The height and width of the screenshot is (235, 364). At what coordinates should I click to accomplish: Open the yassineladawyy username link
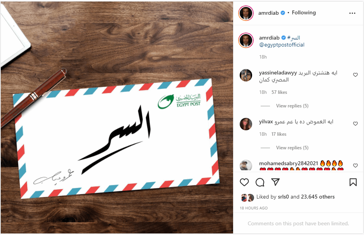(x=278, y=73)
